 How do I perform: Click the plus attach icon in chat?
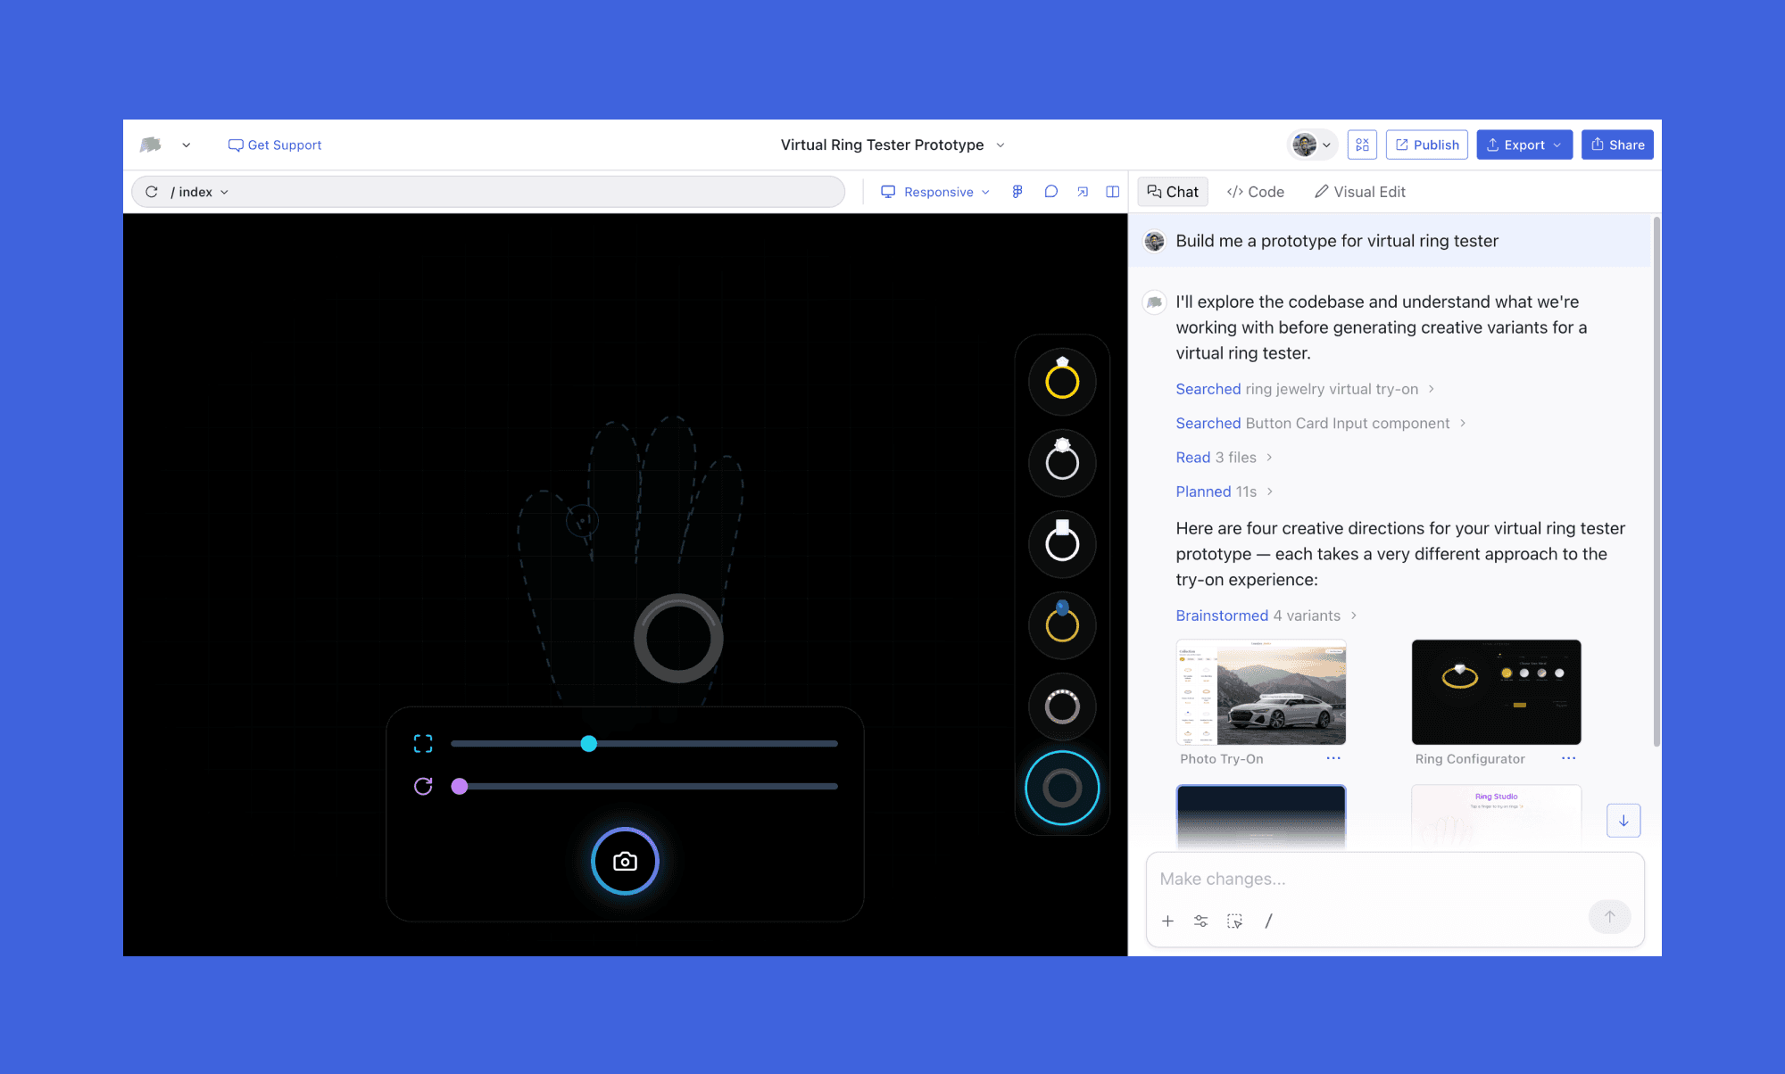coord(1167,921)
